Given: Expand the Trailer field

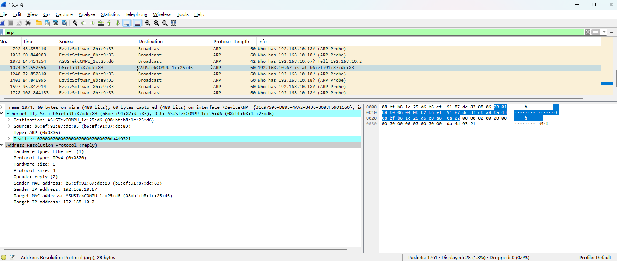Looking at the screenshot, I should tap(9, 139).
